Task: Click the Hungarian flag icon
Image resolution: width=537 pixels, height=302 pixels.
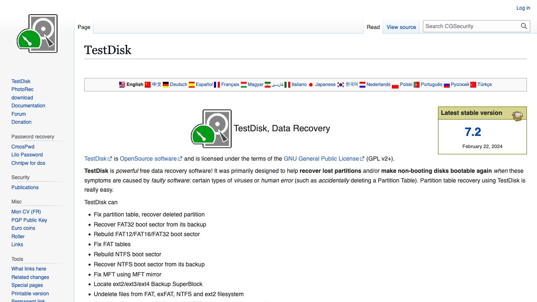Action: click(243, 85)
